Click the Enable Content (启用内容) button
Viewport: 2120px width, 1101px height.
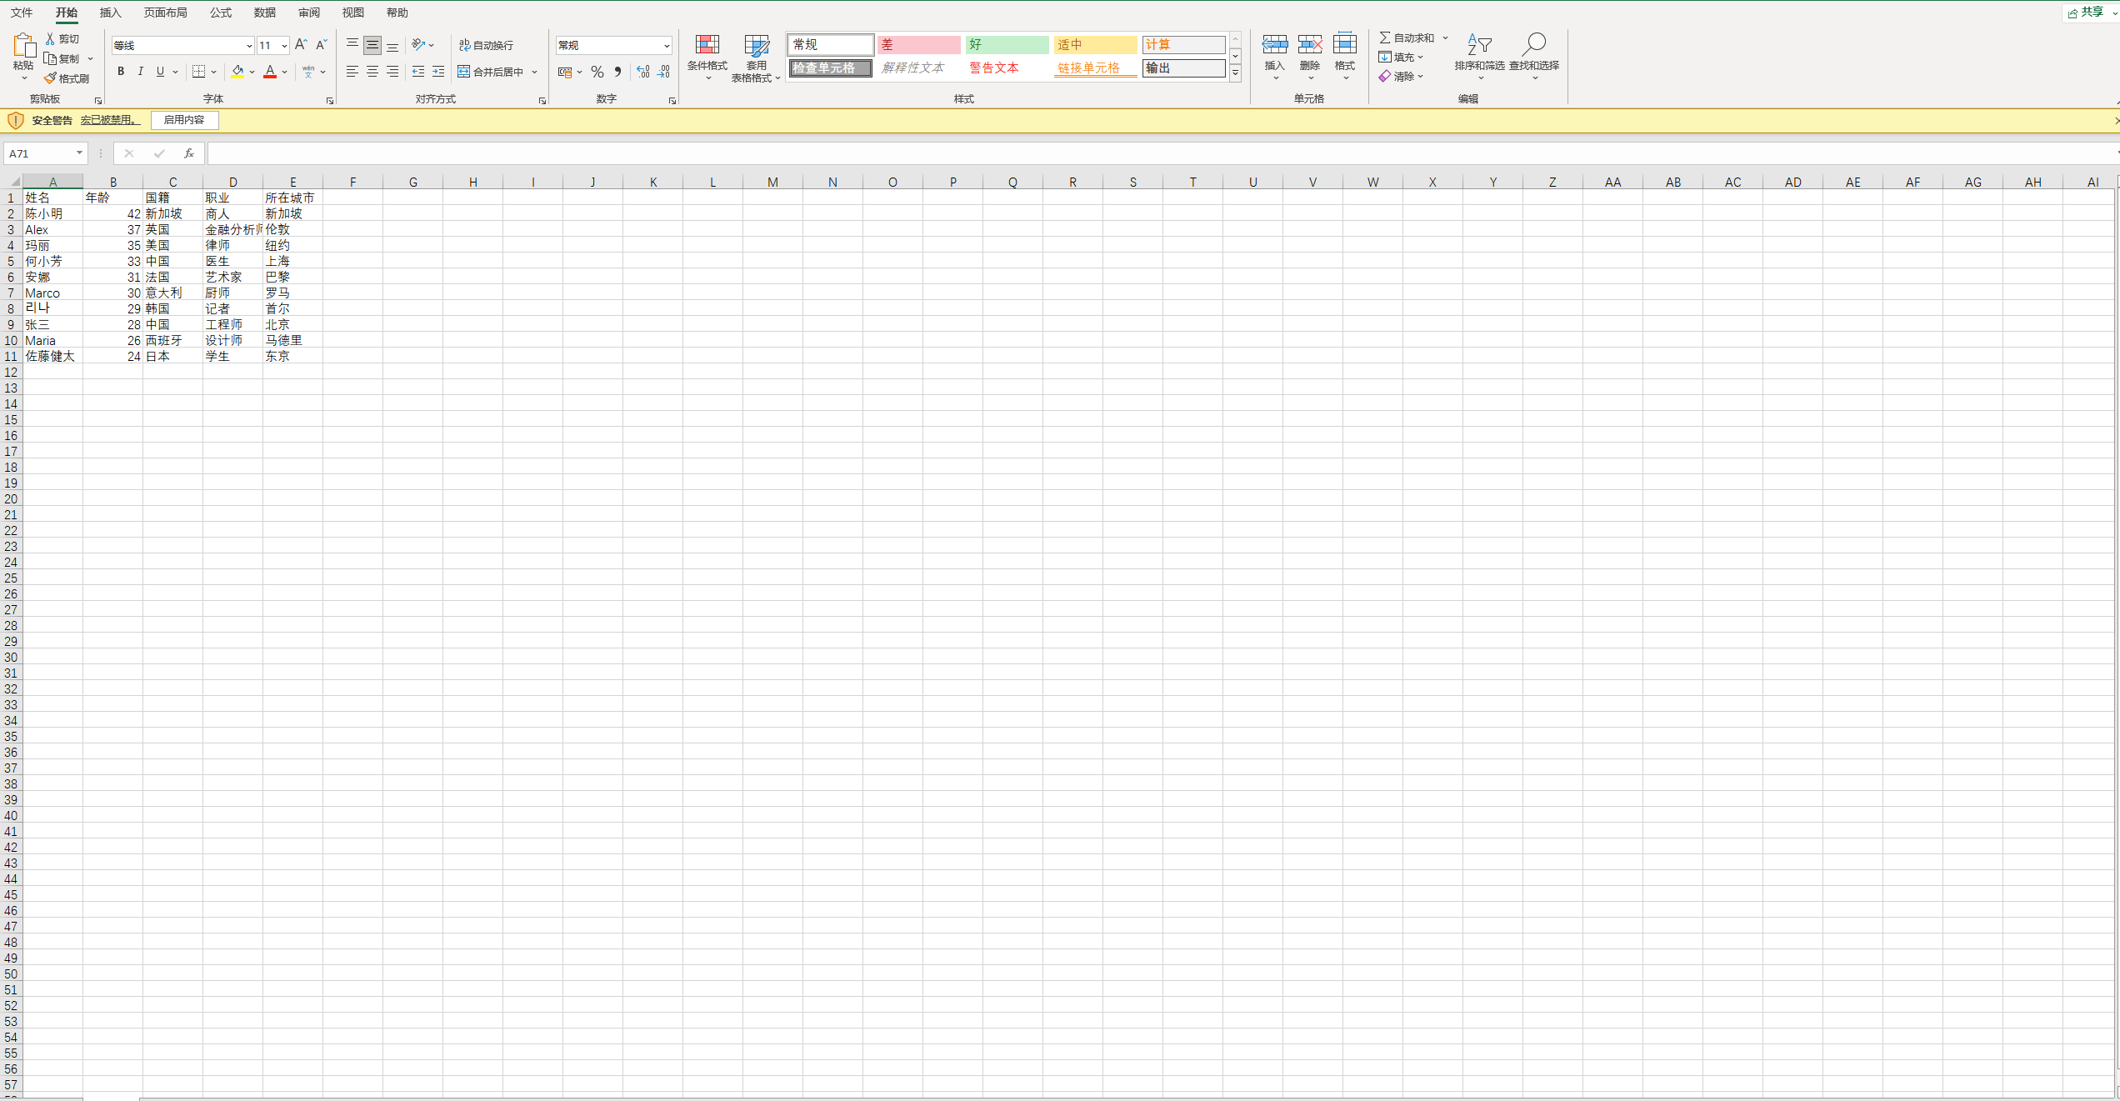[x=184, y=120]
